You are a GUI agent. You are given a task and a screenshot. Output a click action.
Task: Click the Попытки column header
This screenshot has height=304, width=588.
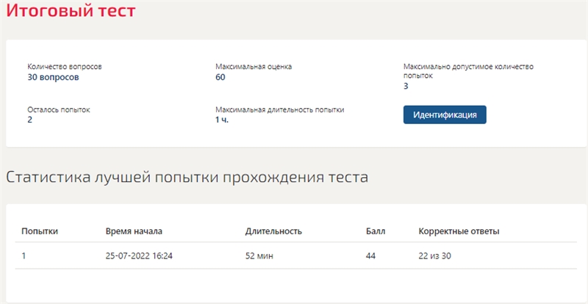click(x=40, y=231)
